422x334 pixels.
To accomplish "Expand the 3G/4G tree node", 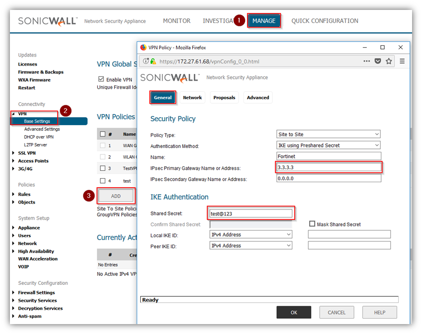I will 13,169.
